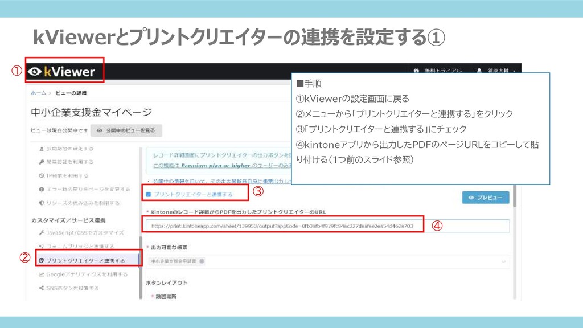The image size is (583, 328).
Task: Toggle プリントクリエイターと連携する checkbox
Action: pyautogui.click(x=149, y=195)
